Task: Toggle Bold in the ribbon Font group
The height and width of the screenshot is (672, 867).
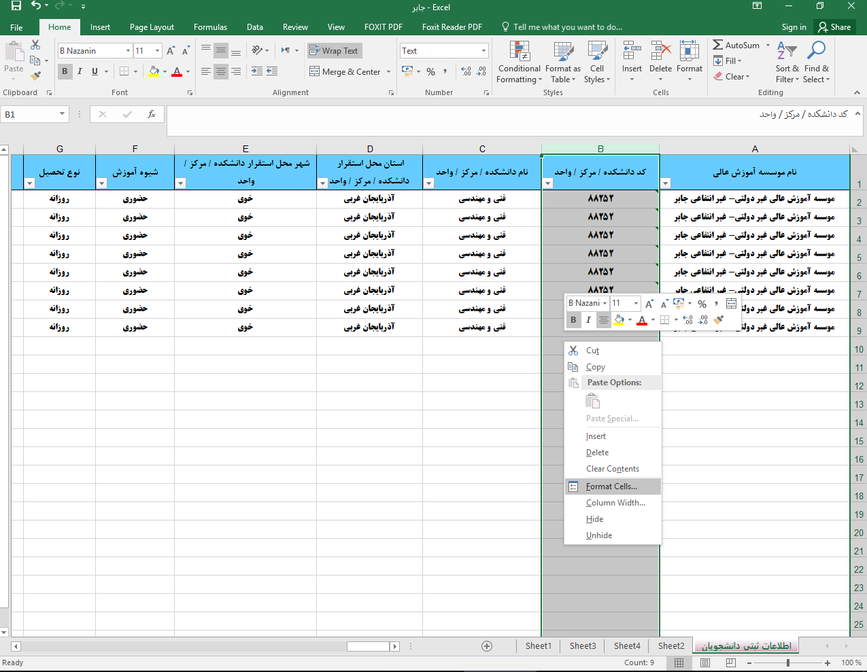Action: tap(65, 71)
